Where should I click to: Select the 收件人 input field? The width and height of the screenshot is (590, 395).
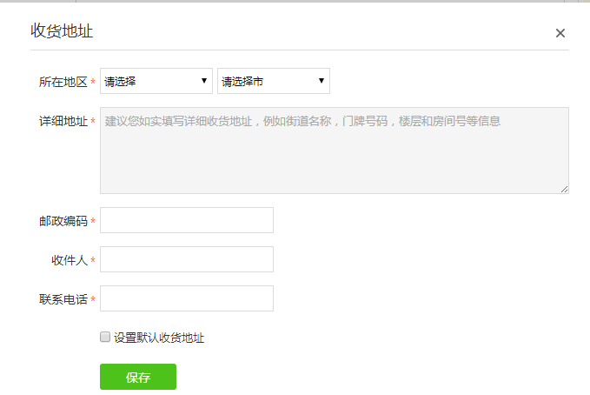click(187, 259)
